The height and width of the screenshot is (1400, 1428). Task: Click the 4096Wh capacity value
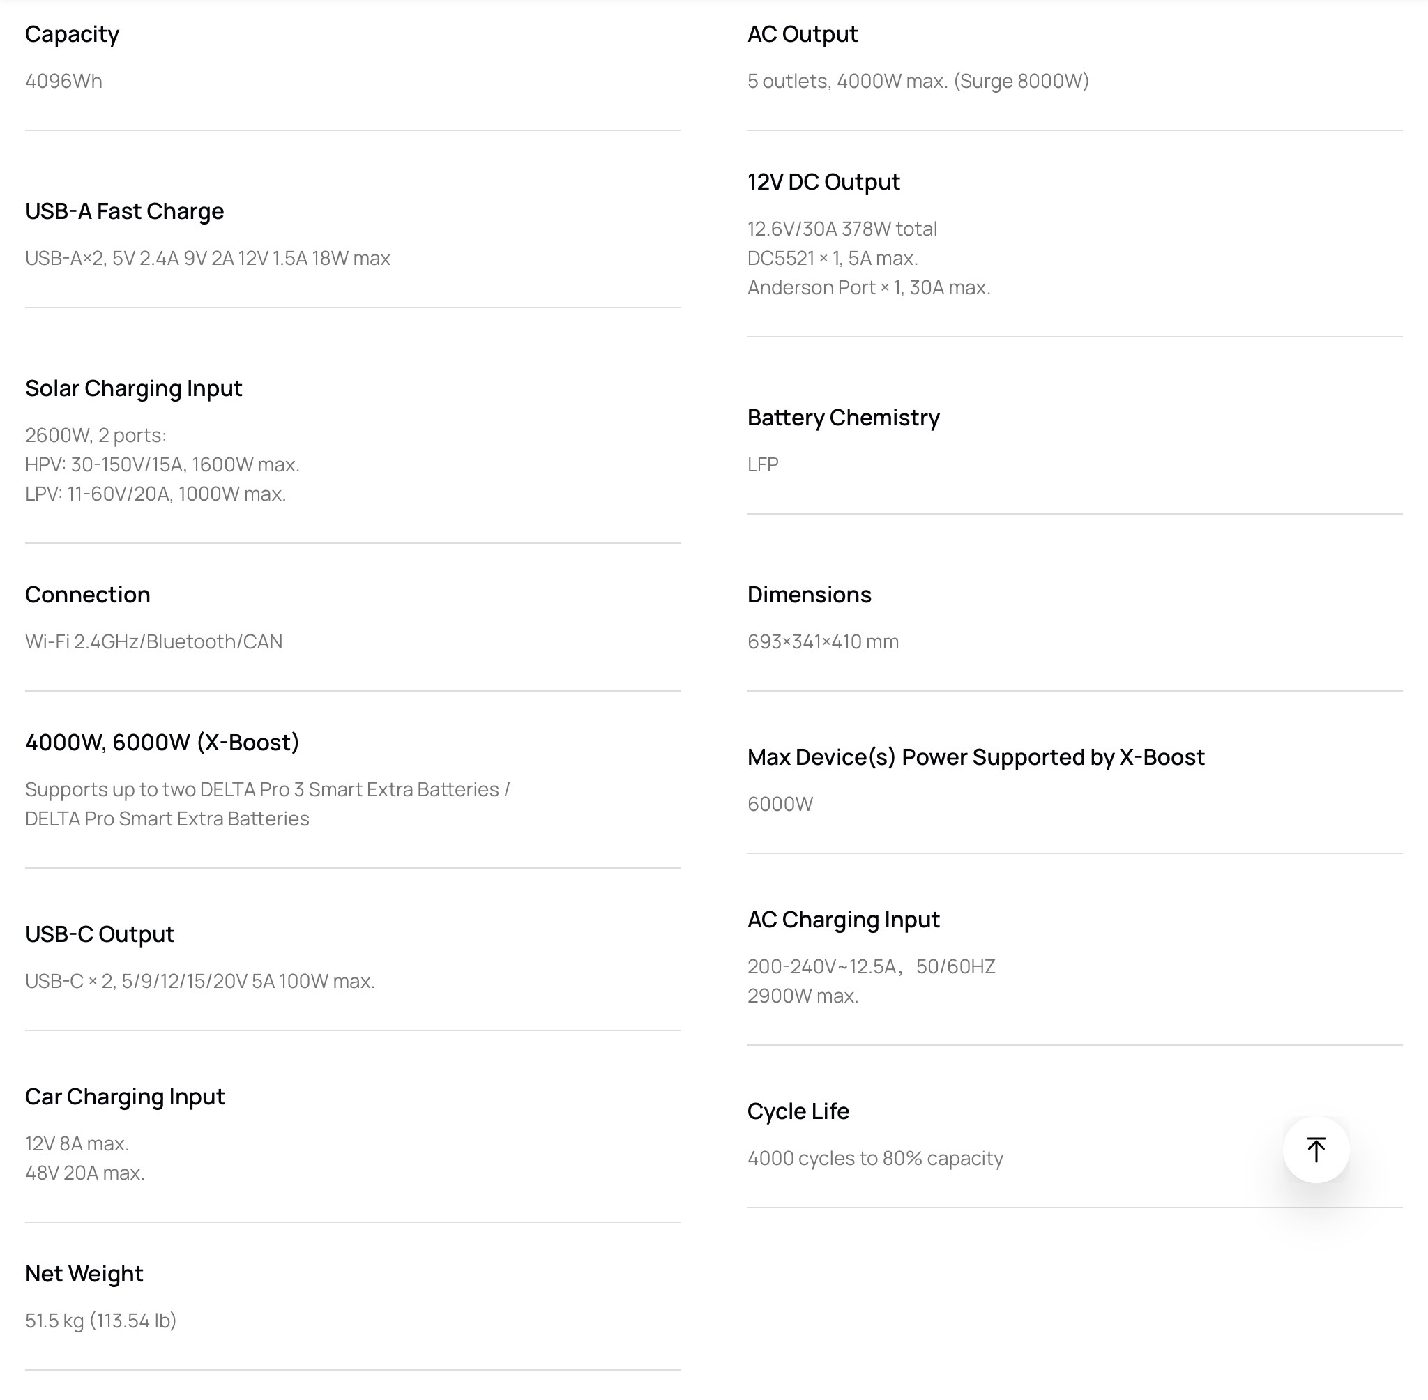tap(64, 81)
